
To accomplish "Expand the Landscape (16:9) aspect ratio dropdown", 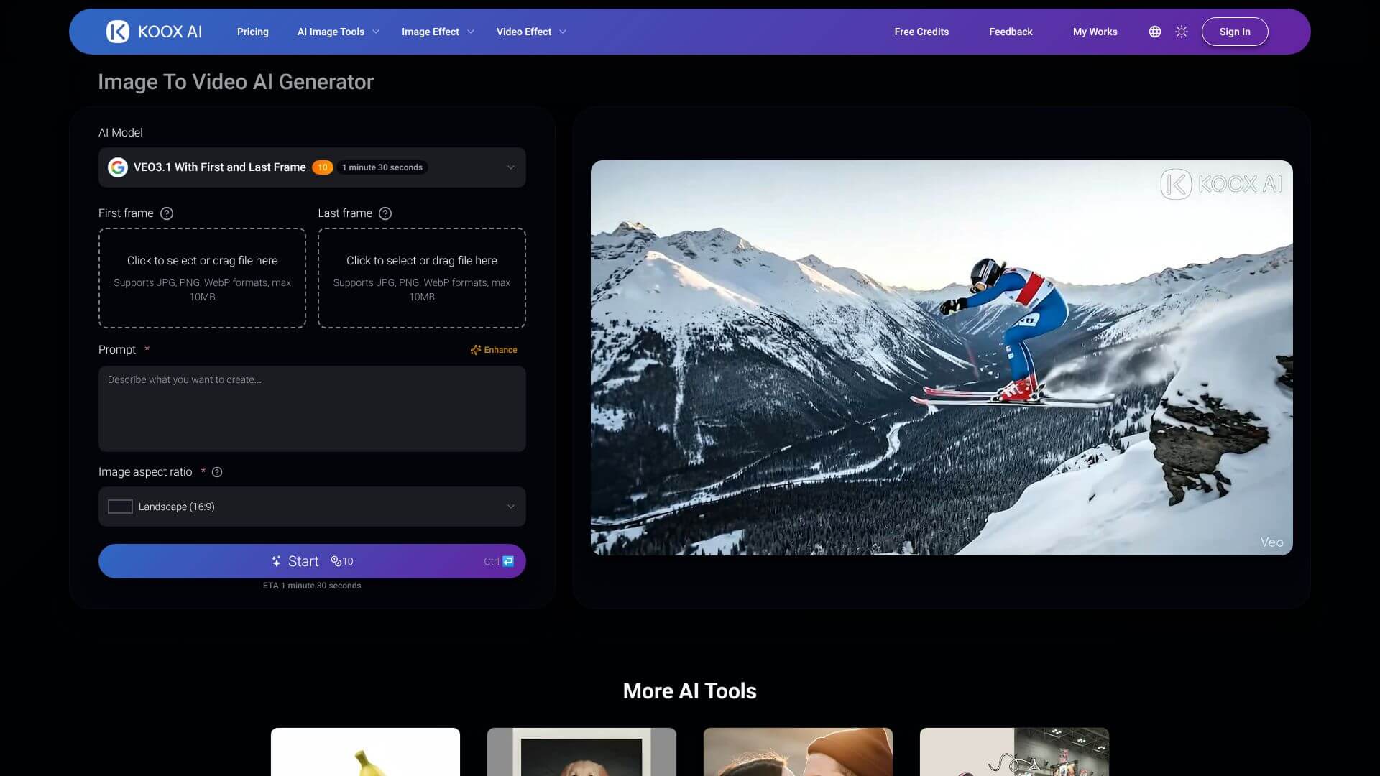I will coord(511,507).
